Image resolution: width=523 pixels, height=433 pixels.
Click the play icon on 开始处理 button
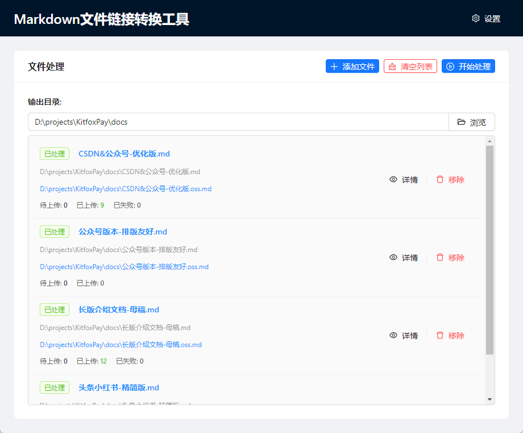[450, 65]
